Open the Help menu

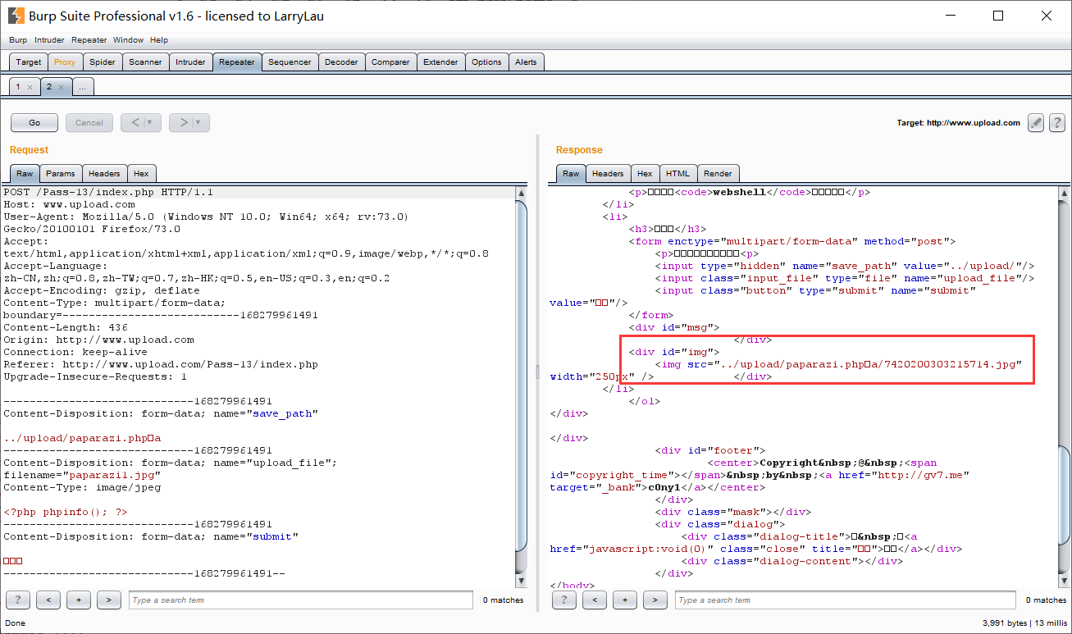pyautogui.click(x=159, y=39)
